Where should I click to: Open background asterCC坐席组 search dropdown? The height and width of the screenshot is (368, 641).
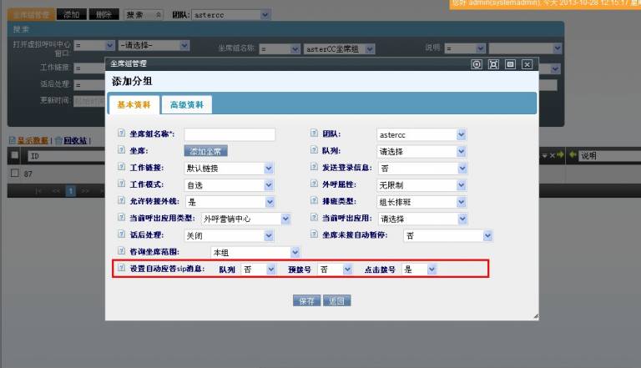[339, 49]
